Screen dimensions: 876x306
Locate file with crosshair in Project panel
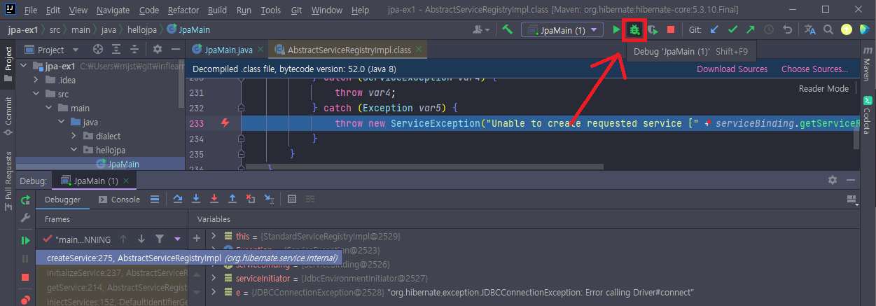click(98, 50)
